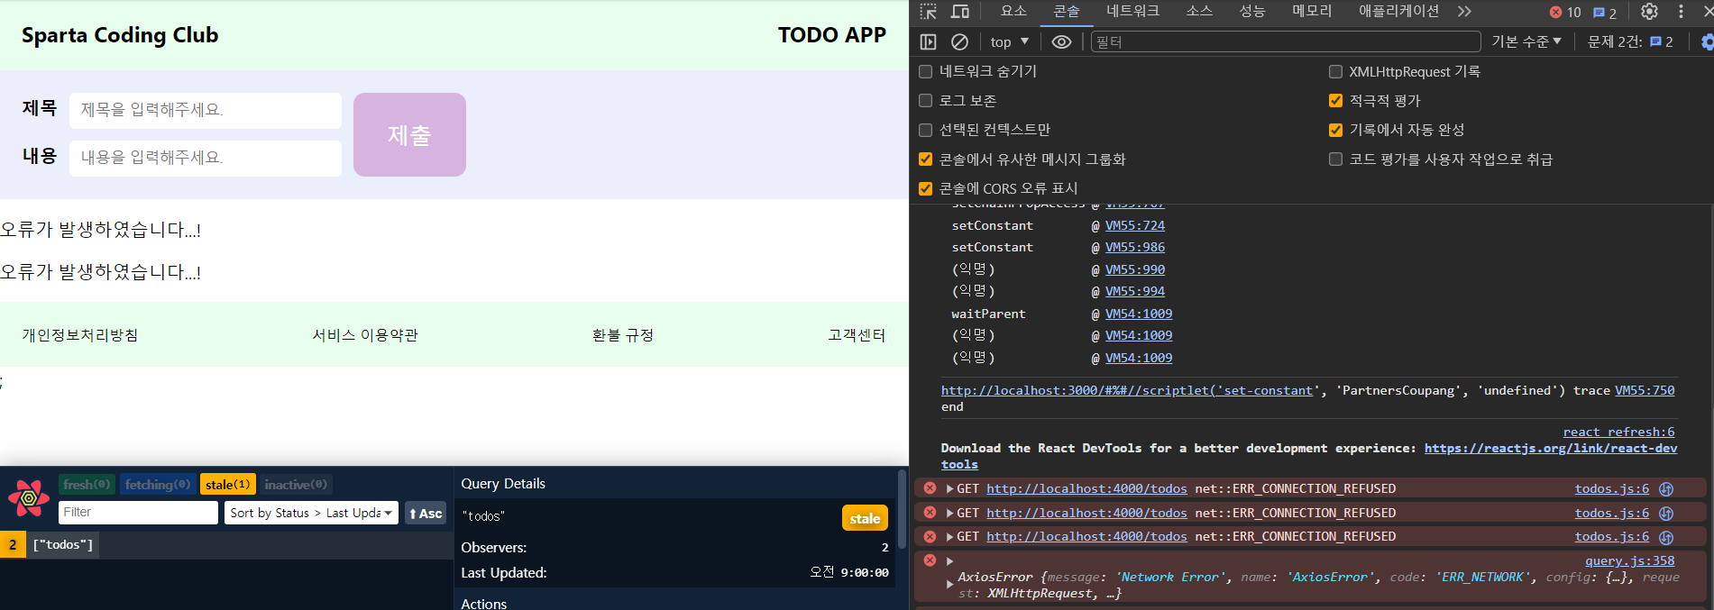
Task: Open DevTools more options kebab menu
Action: (1681, 12)
